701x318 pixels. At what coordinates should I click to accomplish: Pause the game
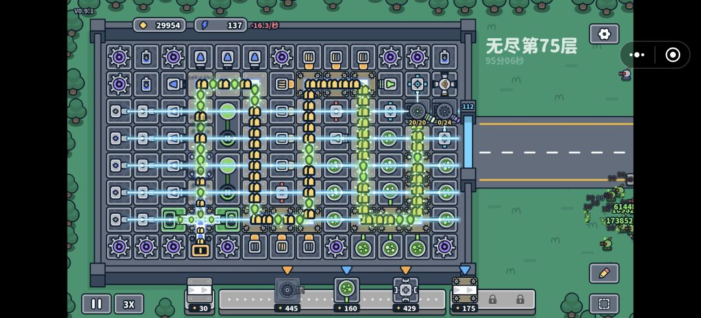click(96, 304)
